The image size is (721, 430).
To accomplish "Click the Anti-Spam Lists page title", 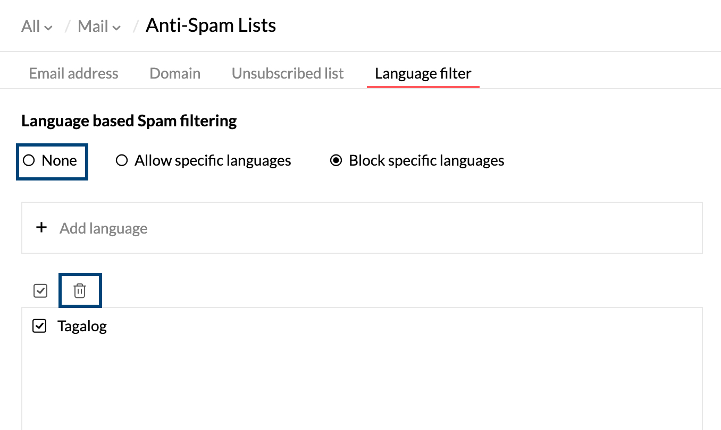I will pyautogui.click(x=211, y=25).
